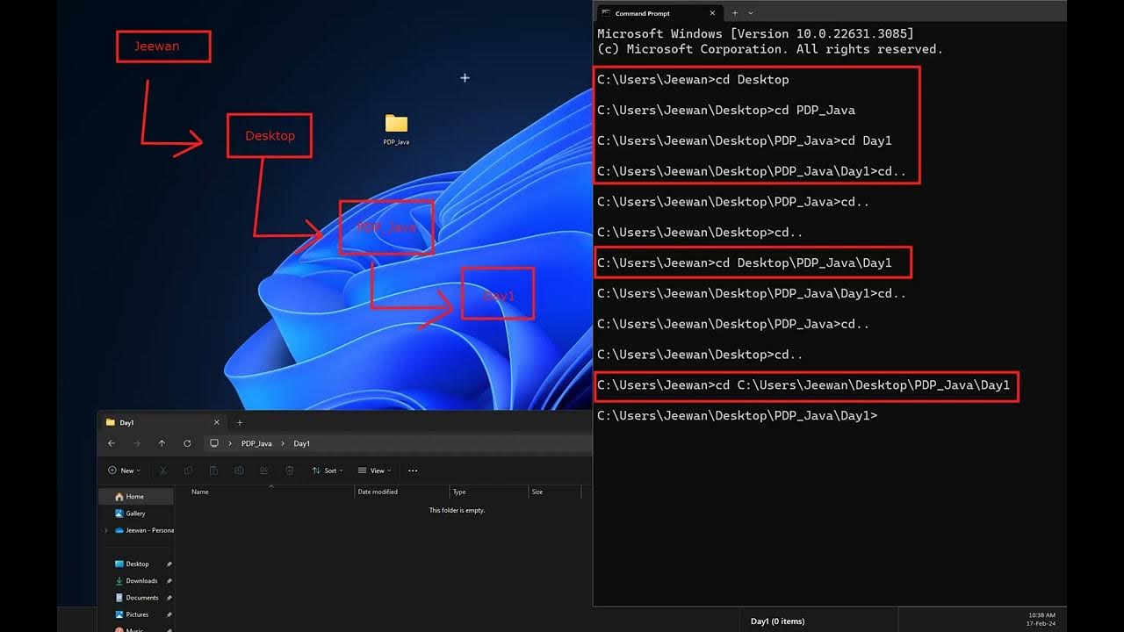Close the Command Prompt tab
This screenshot has height=632, width=1124.
[712, 13]
